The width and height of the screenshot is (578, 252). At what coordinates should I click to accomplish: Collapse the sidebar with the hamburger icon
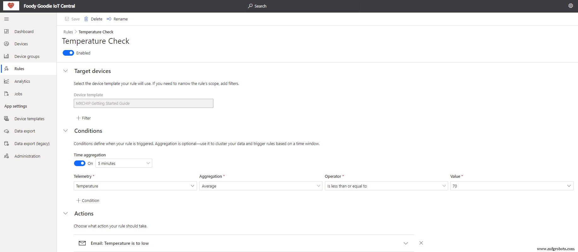pyautogui.click(x=6, y=19)
